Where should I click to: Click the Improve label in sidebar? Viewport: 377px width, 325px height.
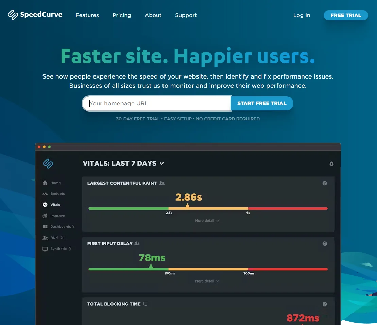click(57, 216)
